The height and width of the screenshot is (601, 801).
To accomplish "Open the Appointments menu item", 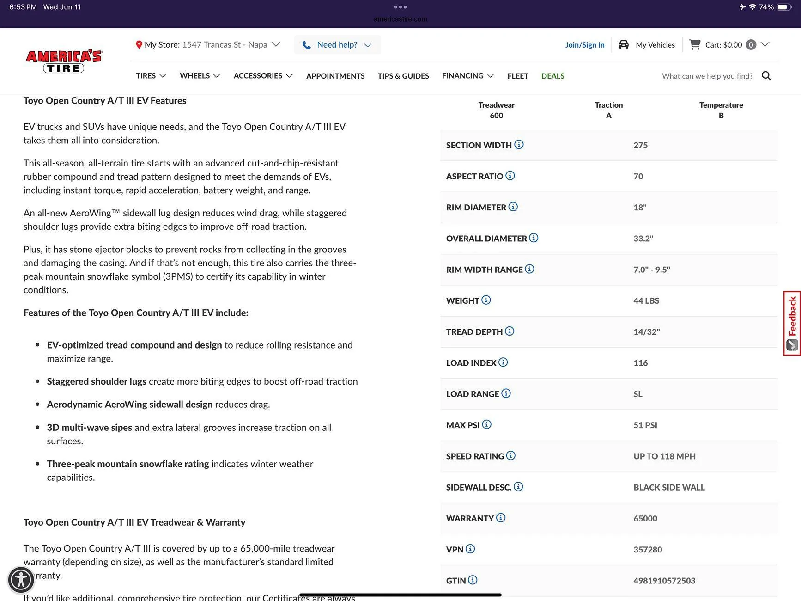I will pyautogui.click(x=335, y=76).
